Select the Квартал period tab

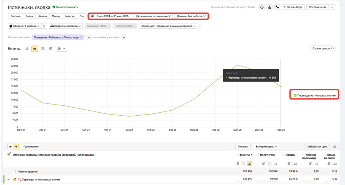tap(69, 16)
